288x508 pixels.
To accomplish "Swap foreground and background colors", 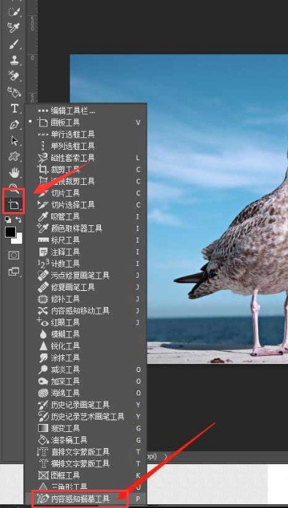I will [19, 220].
